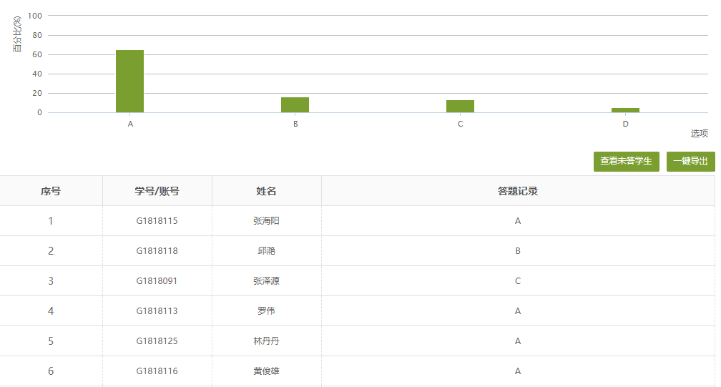Click student 罗伟 in the table
721x387 pixels.
pyautogui.click(x=266, y=311)
